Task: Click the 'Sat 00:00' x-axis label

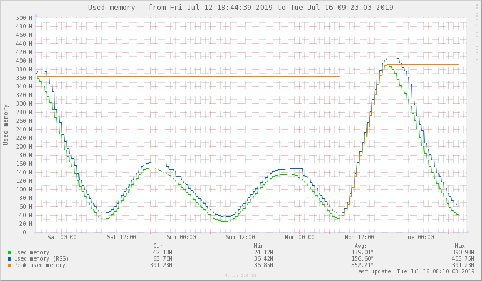Action: (62, 237)
